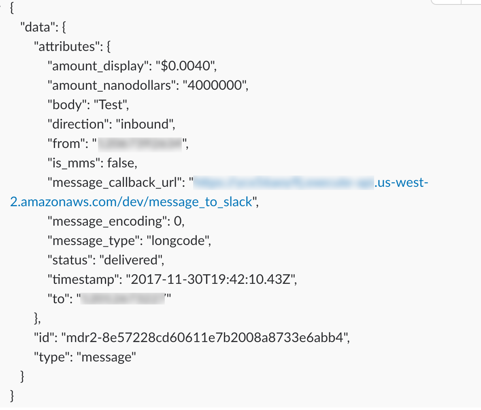Click the "longcode" message type value
This screenshot has height=410, width=481.
(x=178, y=241)
